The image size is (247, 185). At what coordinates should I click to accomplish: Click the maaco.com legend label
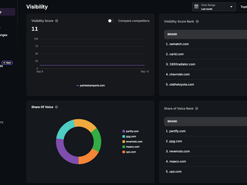click(x=132, y=147)
